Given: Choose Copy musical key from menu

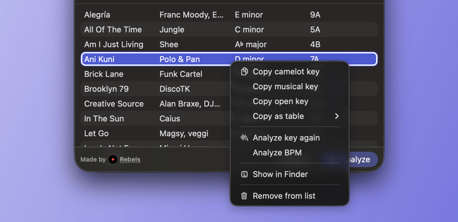Looking at the screenshot, I should (x=285, y=86).
